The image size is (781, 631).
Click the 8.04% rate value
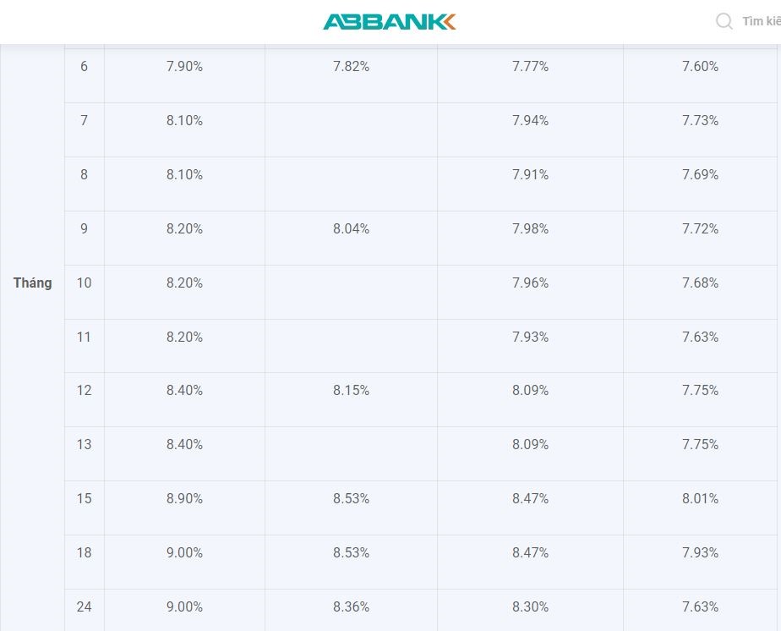[x=351, y=229]
